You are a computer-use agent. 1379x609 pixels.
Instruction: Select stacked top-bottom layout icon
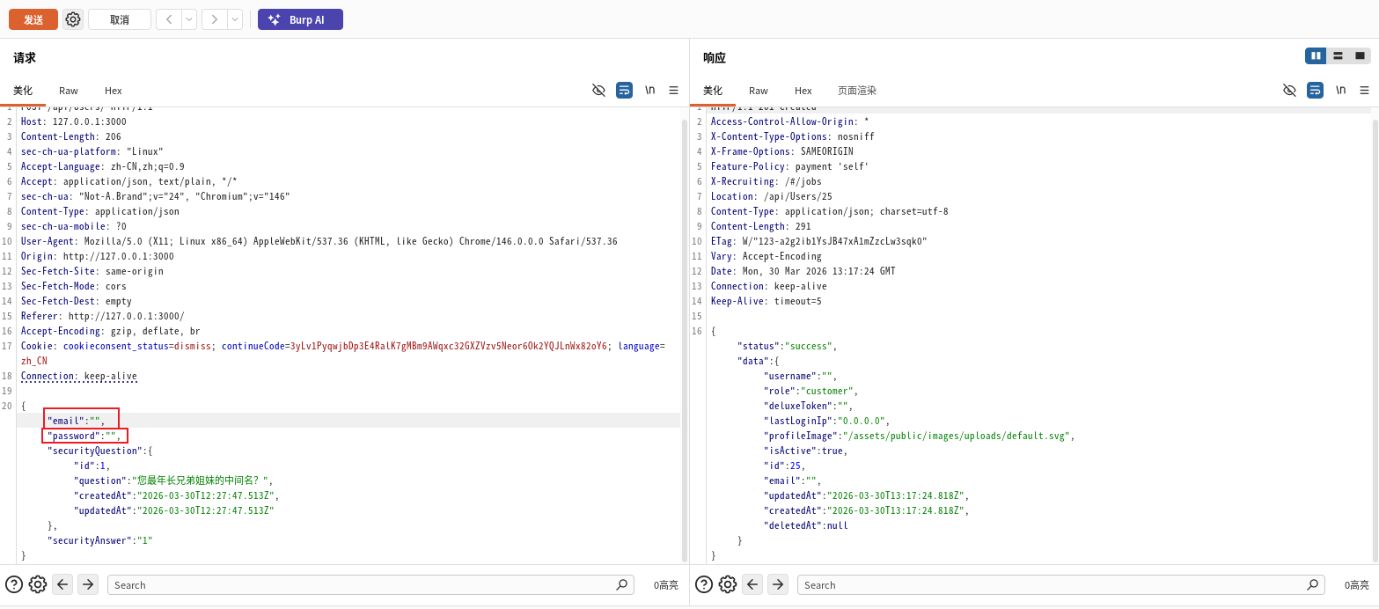click(x=1338, y=55)
